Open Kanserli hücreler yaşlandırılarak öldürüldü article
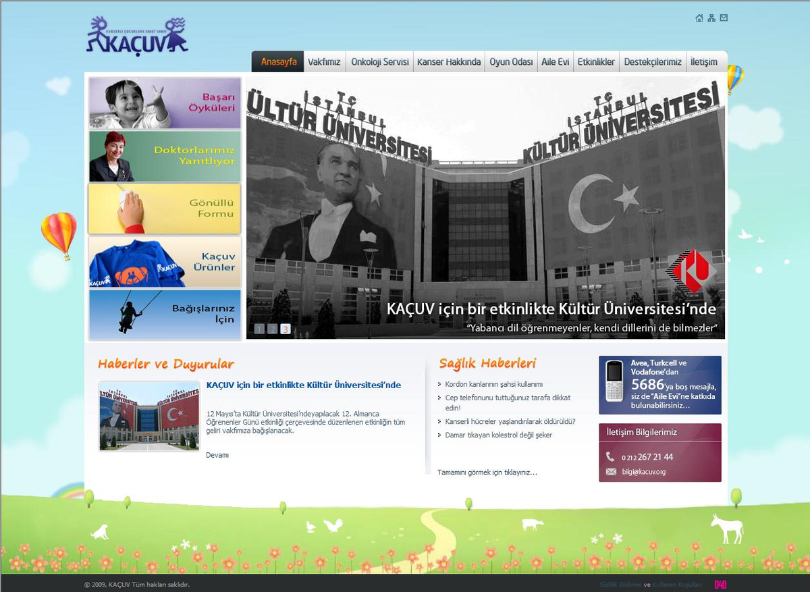810x592 pixels. (510, 421)
